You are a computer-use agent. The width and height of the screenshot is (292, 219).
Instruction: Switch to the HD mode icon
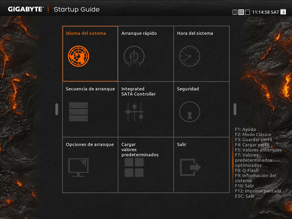(235, 12)
